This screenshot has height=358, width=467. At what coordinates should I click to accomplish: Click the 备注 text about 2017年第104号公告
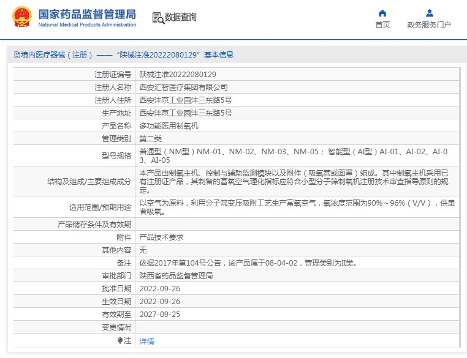click(248, 263)
